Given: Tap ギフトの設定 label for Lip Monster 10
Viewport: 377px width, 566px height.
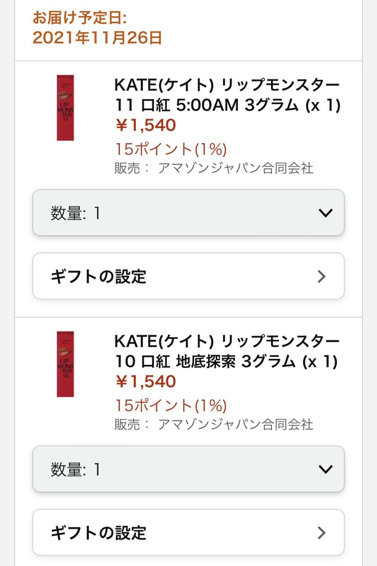Looking at the screenshot, I should tap(99, 533).
